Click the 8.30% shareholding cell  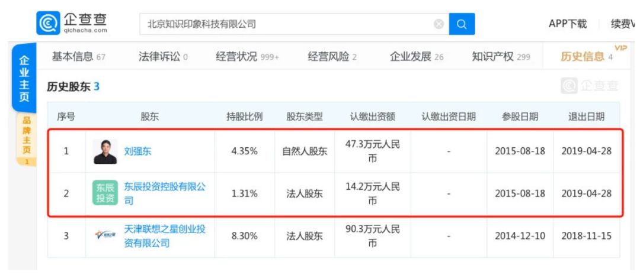pyautogui.click(x=245, y=236)
